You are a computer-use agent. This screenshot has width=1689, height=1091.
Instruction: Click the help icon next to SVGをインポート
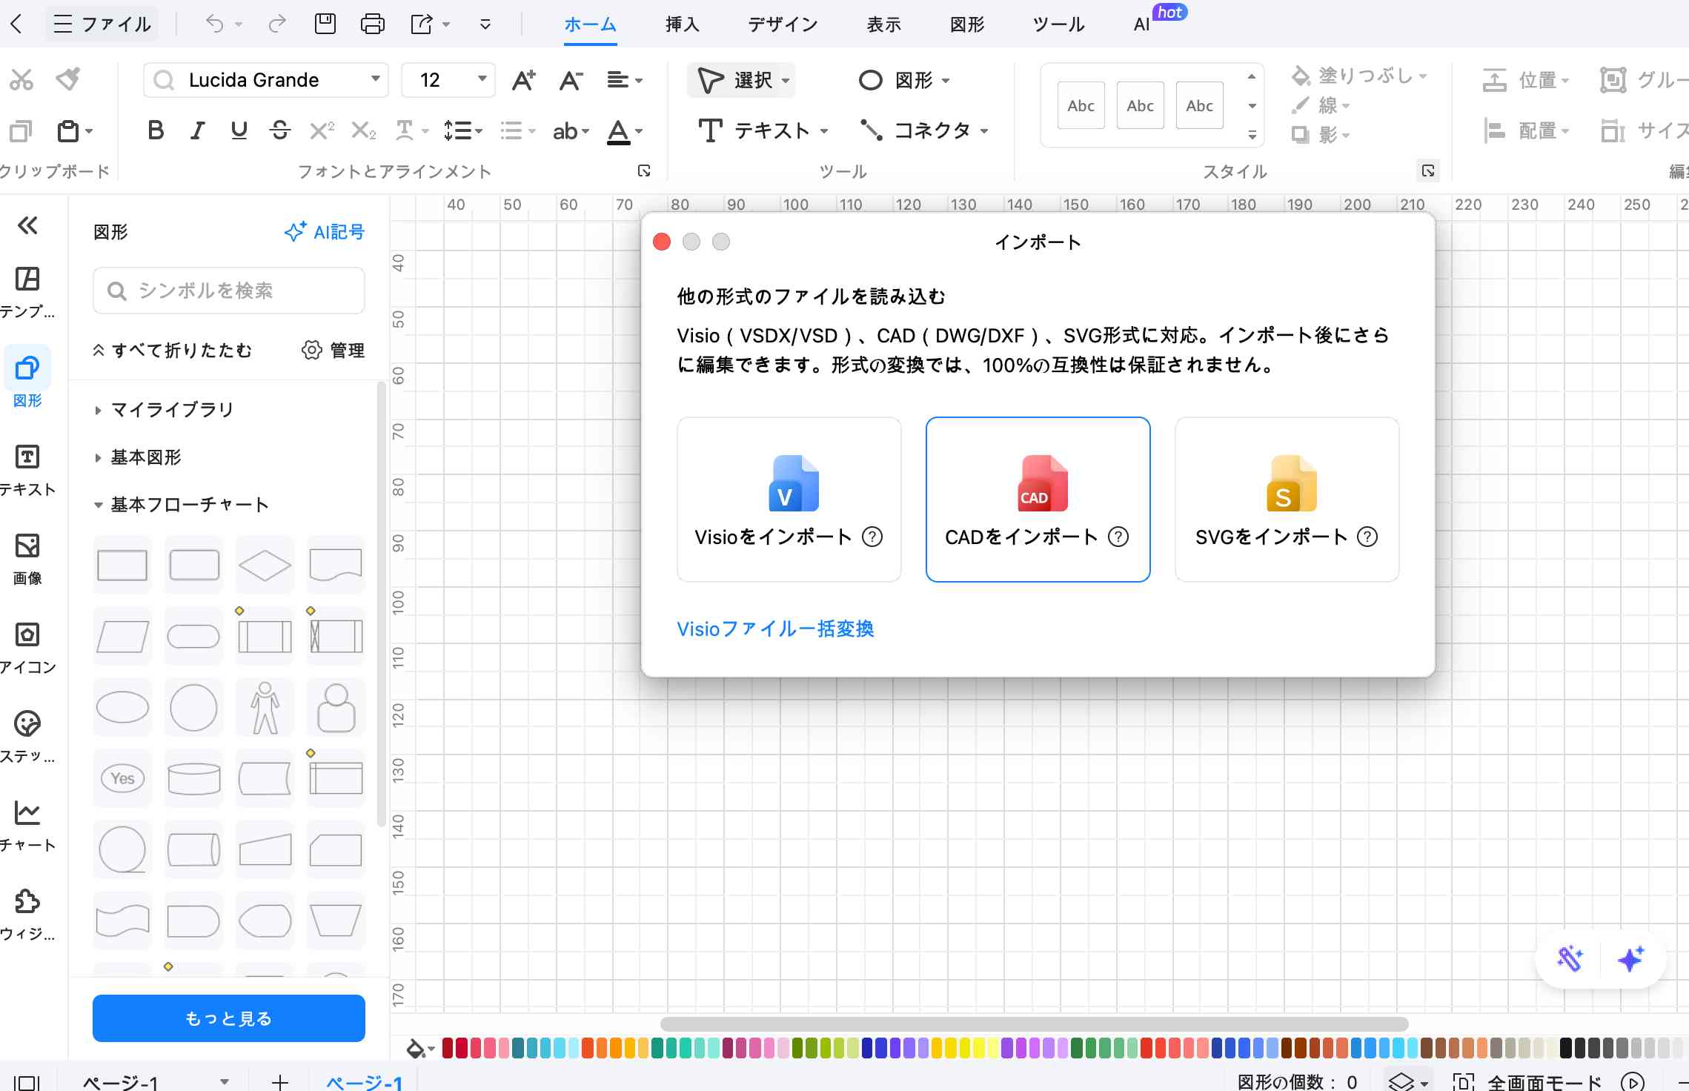pos(1367,537)
